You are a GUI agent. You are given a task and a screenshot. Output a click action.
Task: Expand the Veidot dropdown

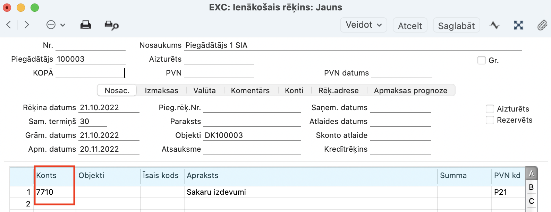[x=363, y=25]
